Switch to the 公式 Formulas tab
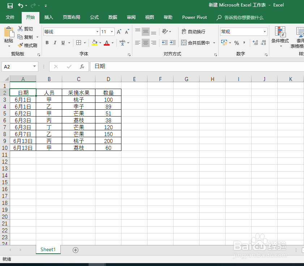The width and height of the screenshot is (304, 266). click(x=94, y=17)
